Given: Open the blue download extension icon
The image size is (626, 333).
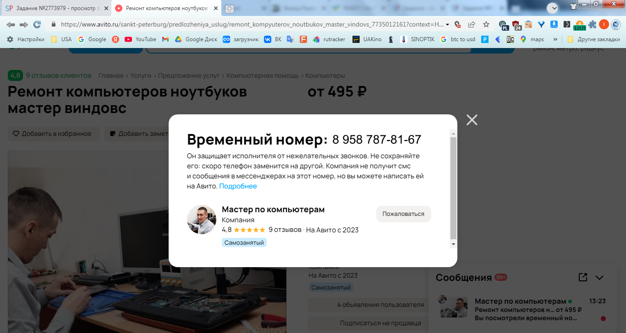Looking at the screenshot, I should [554, 24].
